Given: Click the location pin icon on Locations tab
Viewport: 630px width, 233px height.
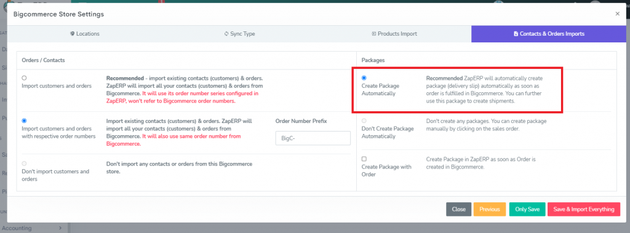Looking at the screenshot, I should (x=73, y=34).
